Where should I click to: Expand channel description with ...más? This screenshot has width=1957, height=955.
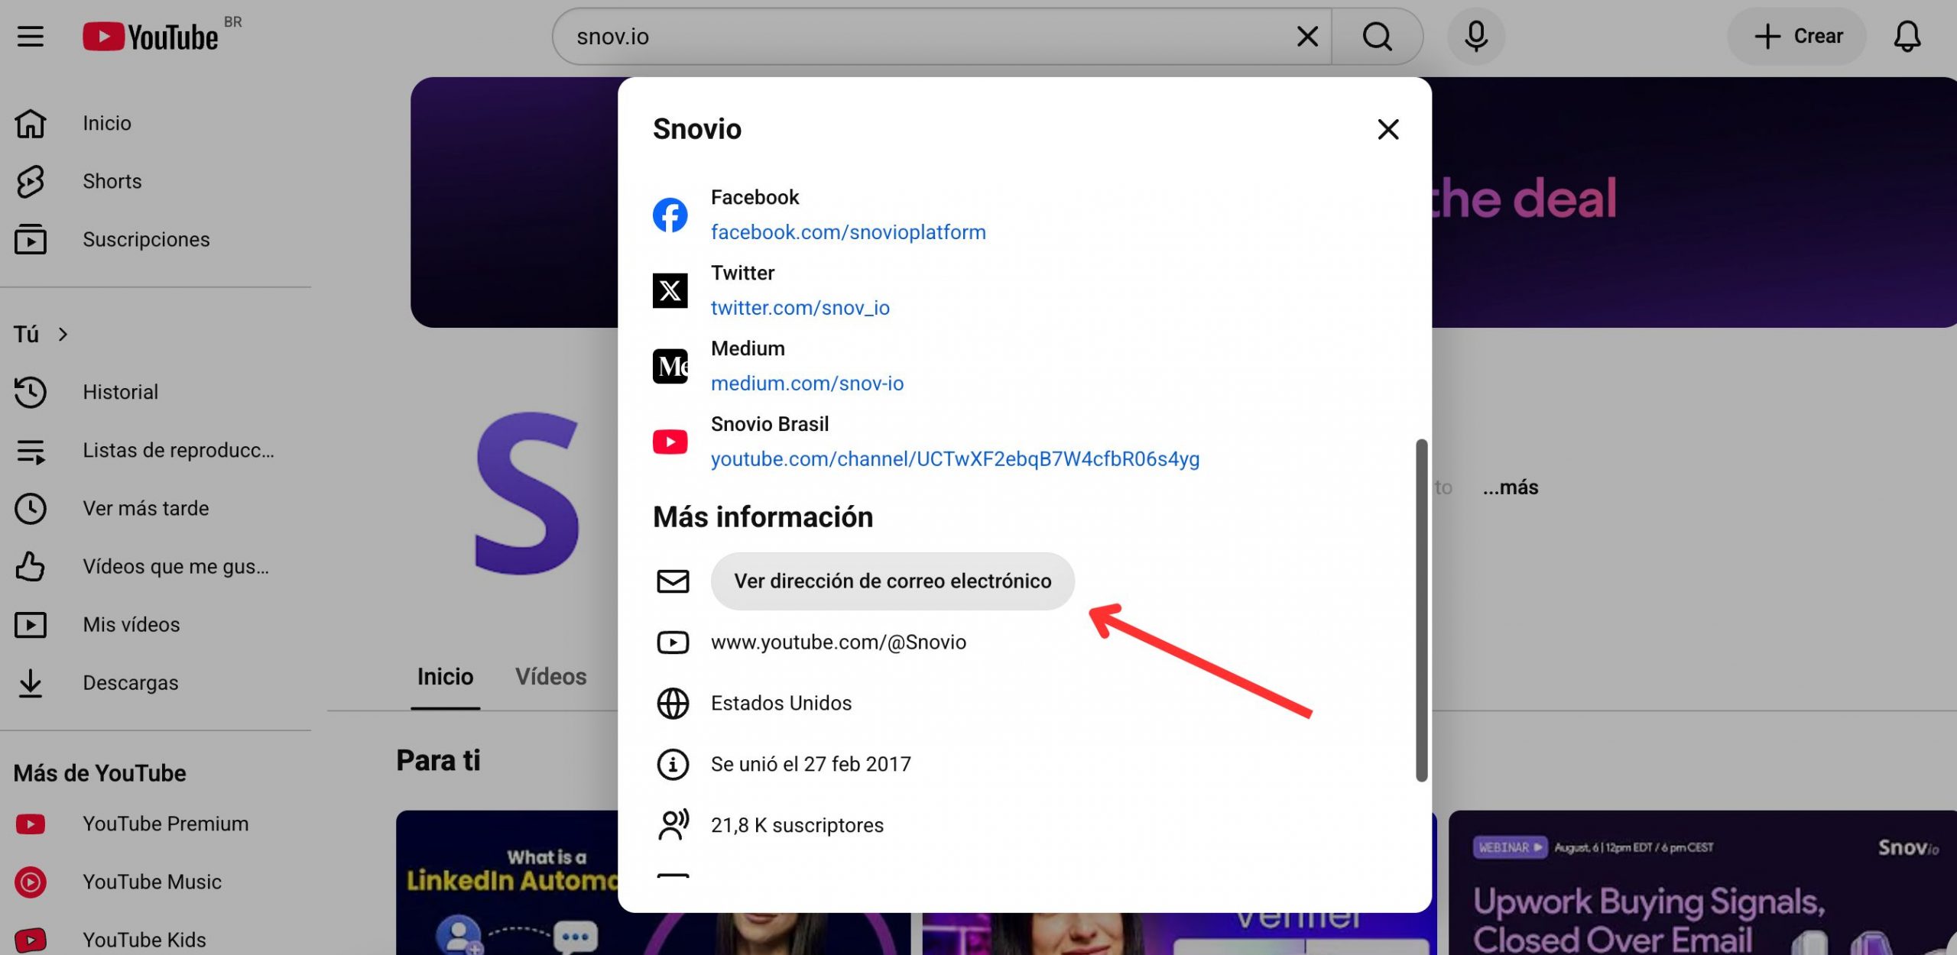coord(1510,487)
